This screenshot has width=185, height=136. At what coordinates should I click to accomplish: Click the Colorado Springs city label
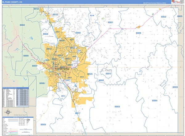click(63, 69)
